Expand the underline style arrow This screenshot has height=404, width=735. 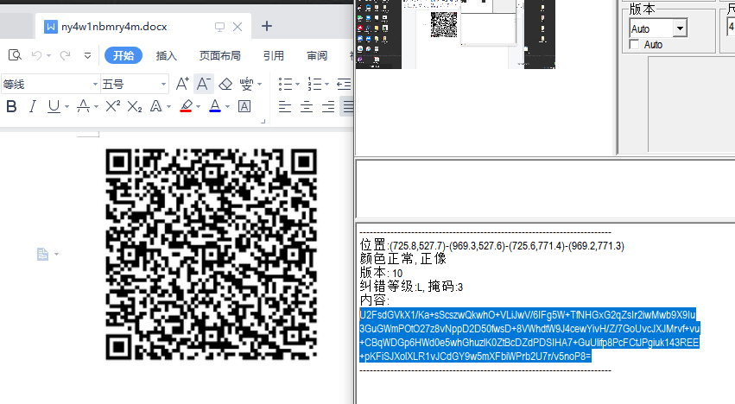pyautogui.click(x=67, y=107)
